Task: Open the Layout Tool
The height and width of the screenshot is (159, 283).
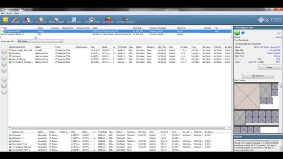Action: coord(27,20)
